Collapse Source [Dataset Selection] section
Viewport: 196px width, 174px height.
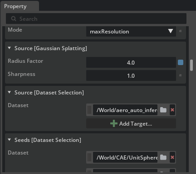tap(10, 92)
